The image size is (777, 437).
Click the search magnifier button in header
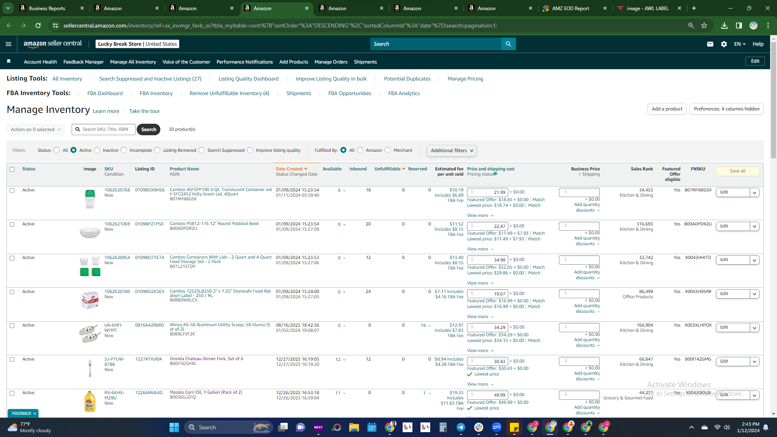[x=508, y=44]
